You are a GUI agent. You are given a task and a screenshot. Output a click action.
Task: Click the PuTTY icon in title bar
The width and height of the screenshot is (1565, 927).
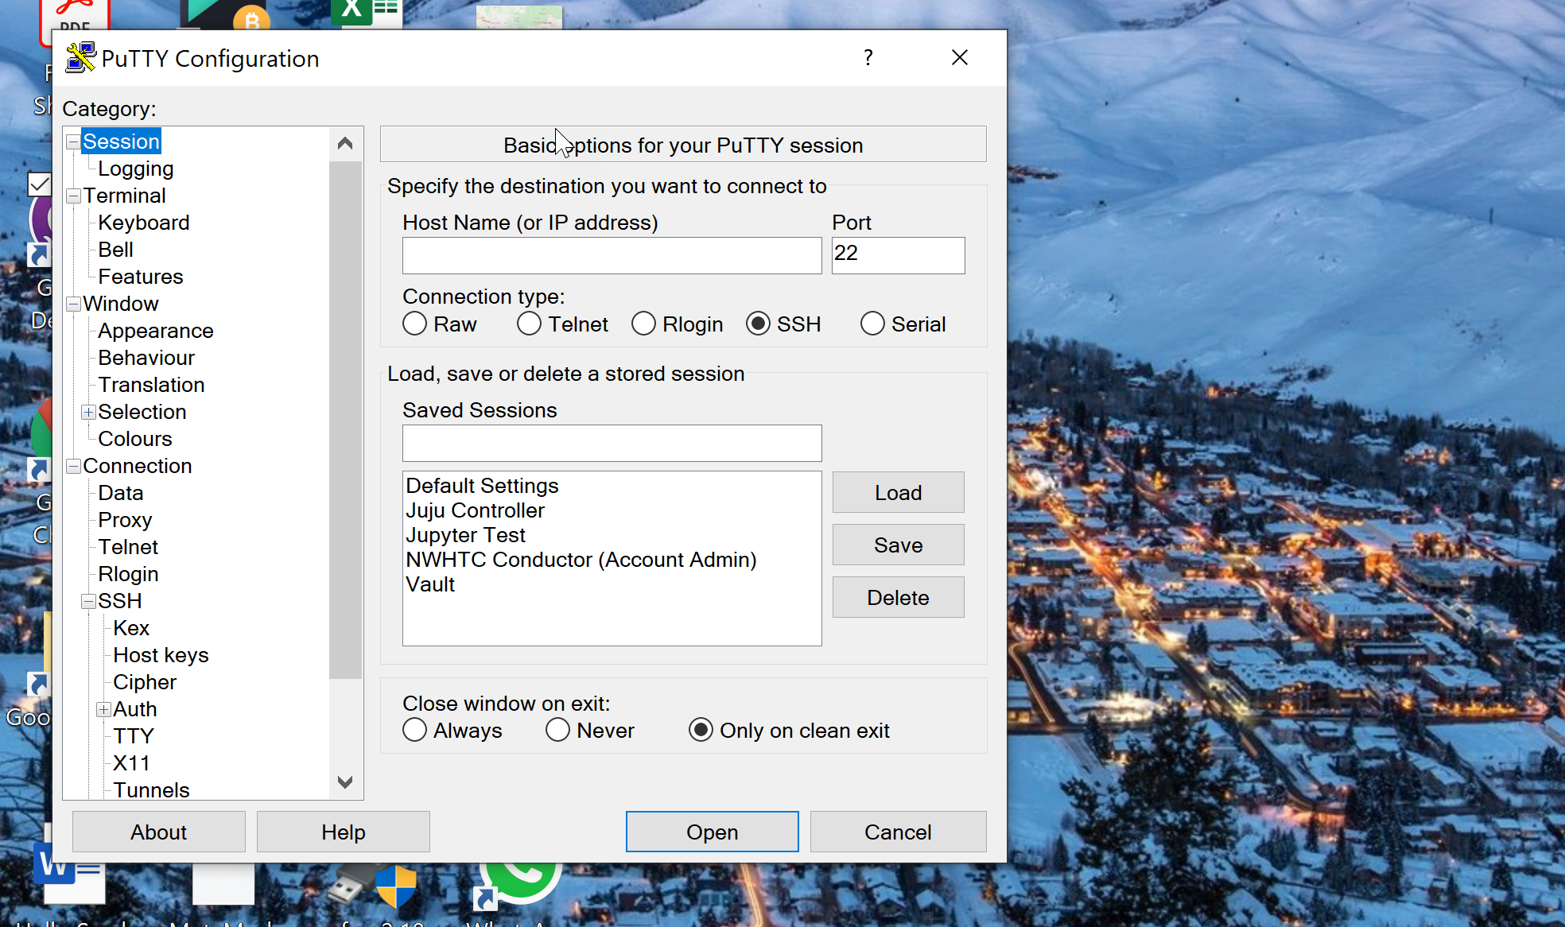80,58
